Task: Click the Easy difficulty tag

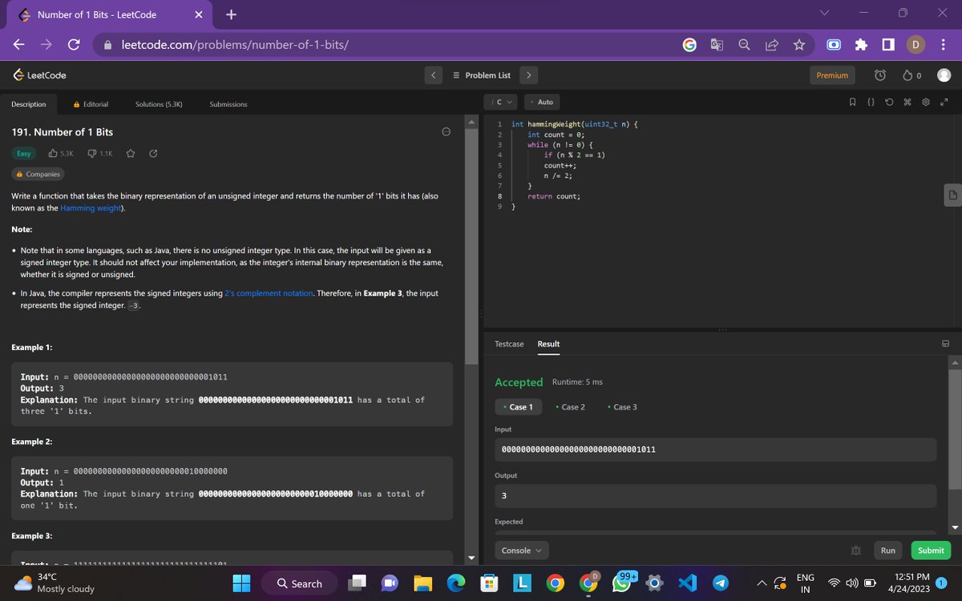Action: (24, 153)
